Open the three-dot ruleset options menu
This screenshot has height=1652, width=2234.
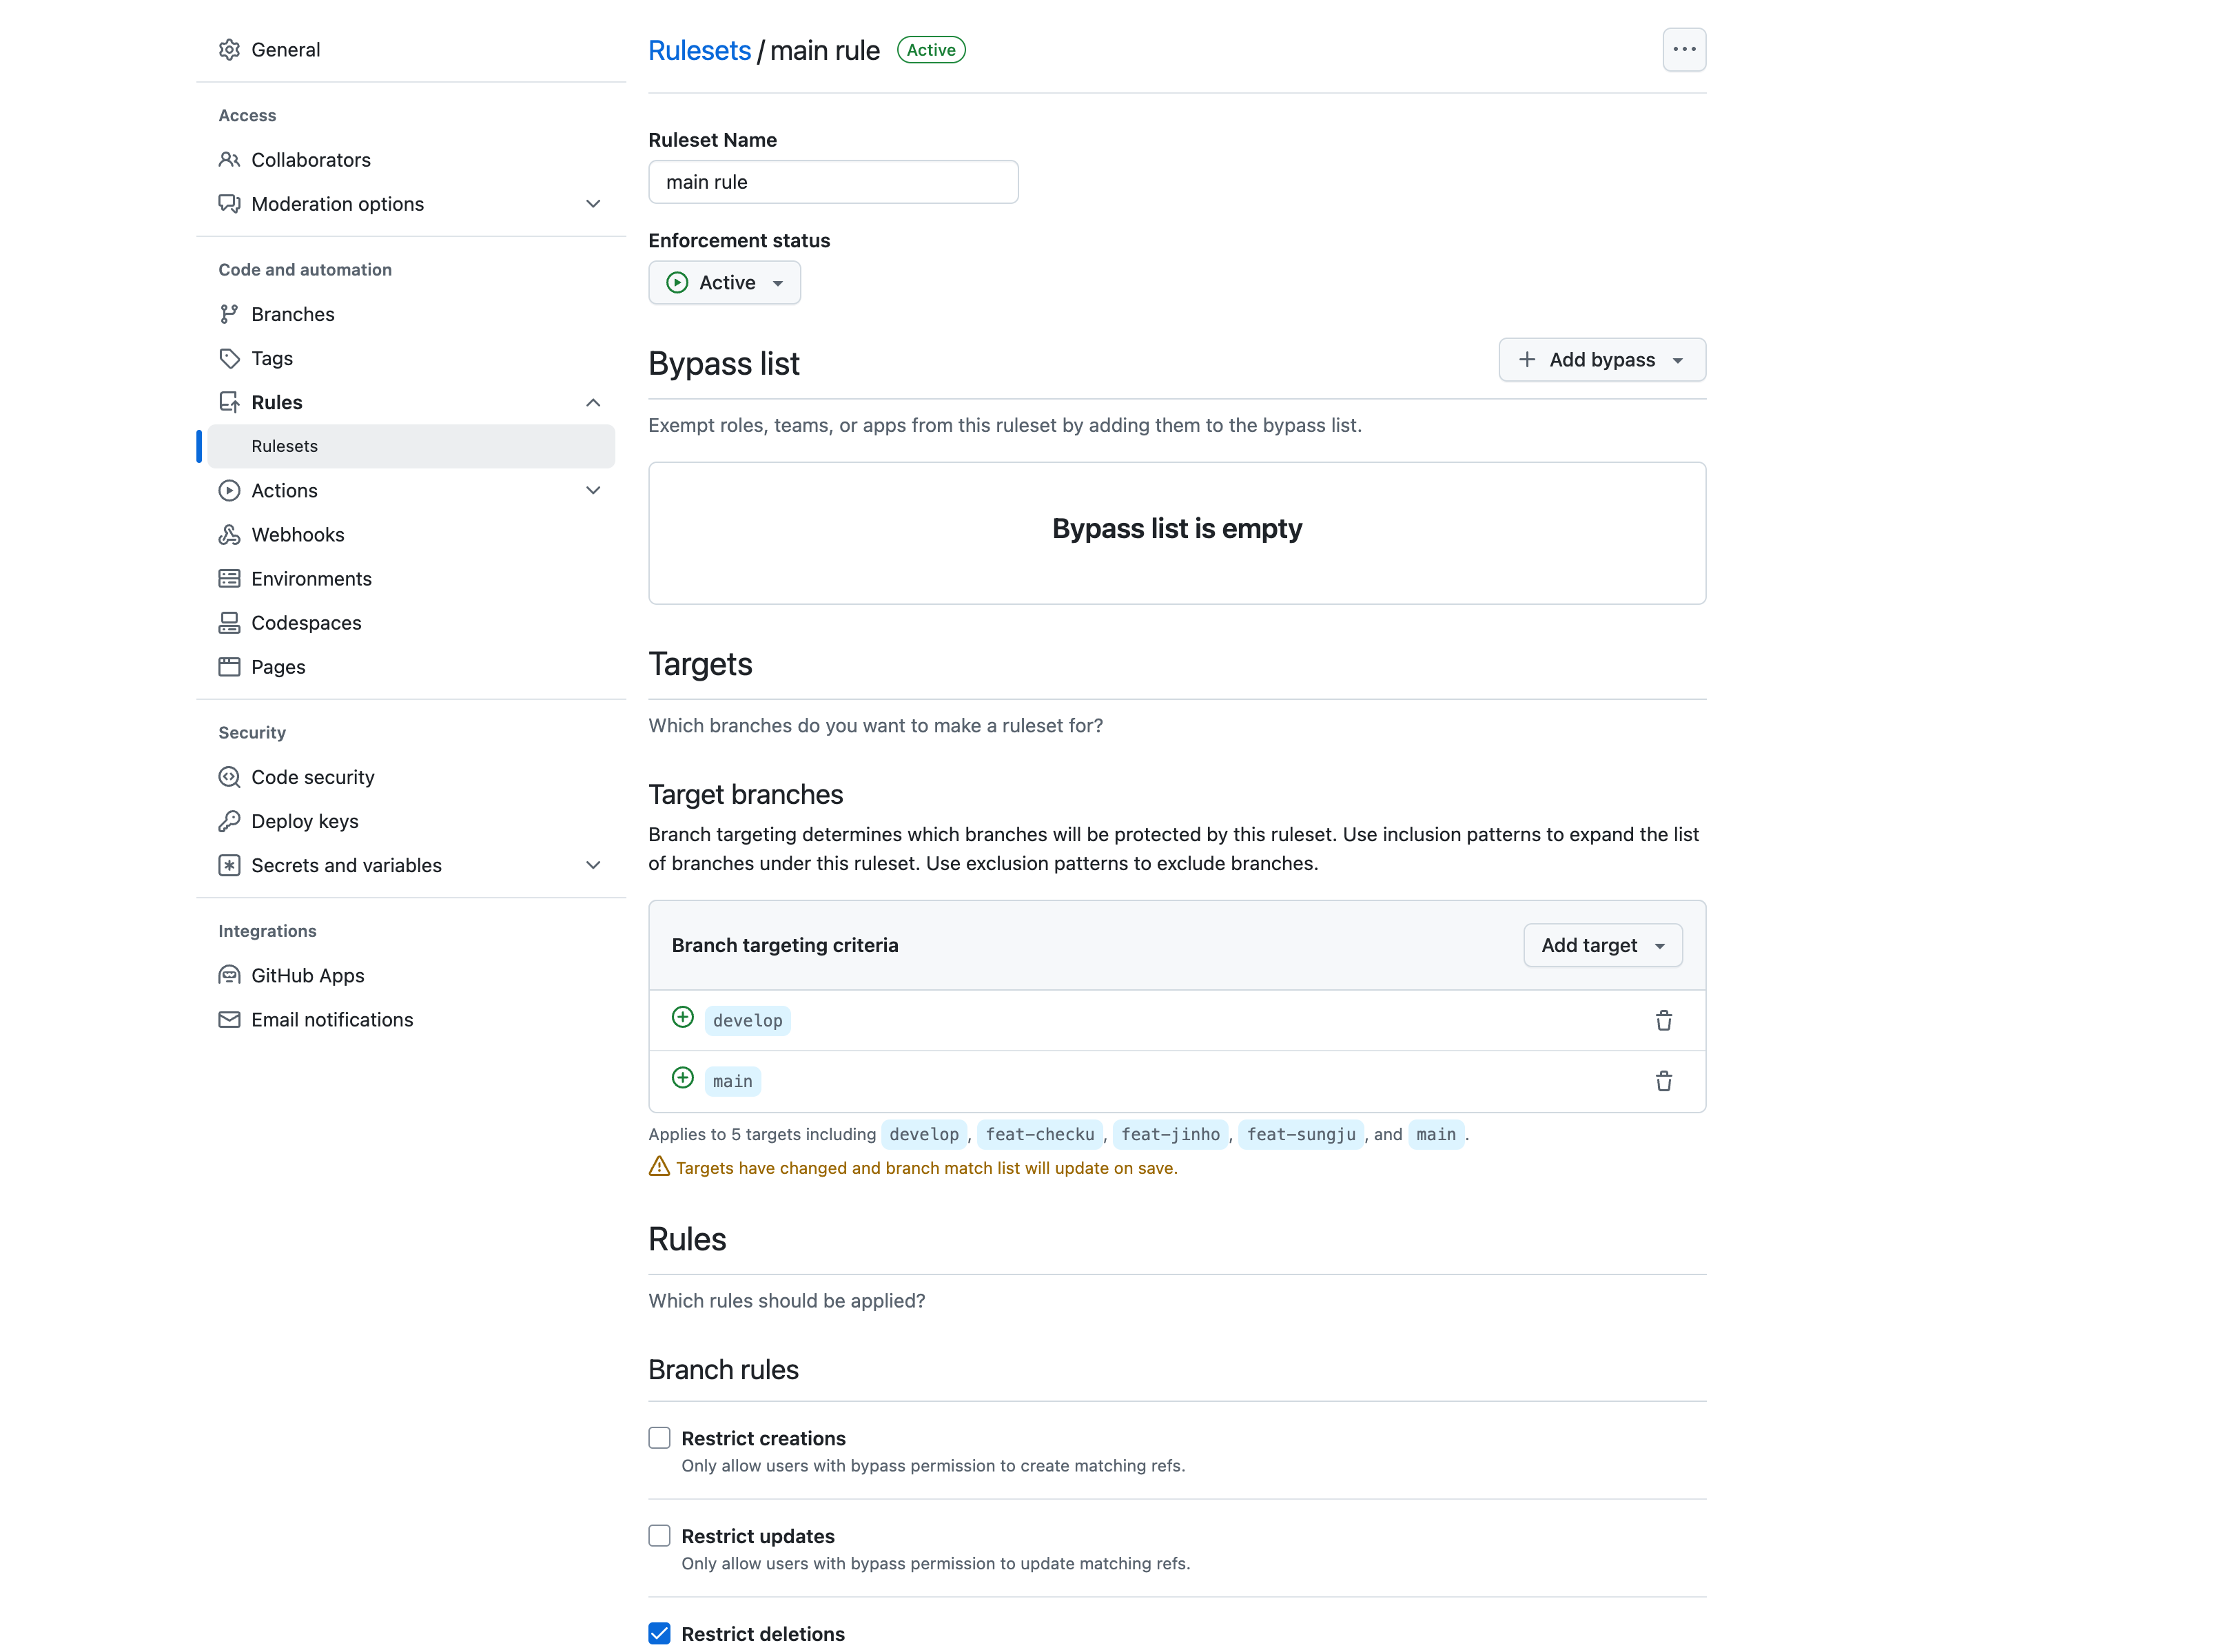point(1684,49)
